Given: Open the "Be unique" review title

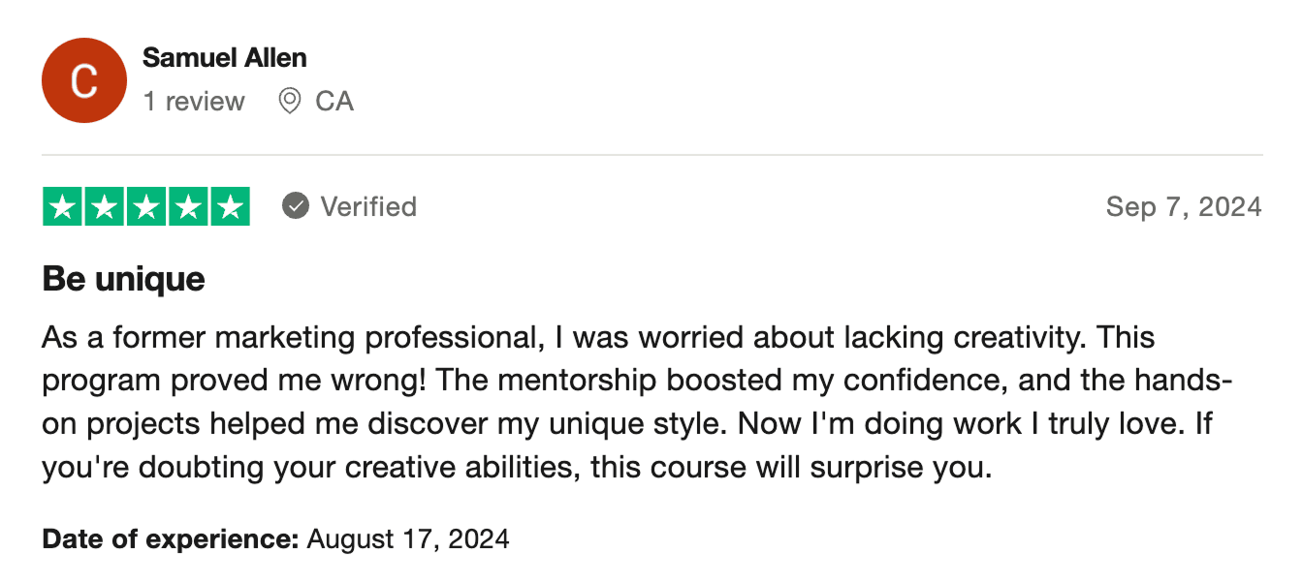Looking at the screenshot, I should tap(123, 280).
